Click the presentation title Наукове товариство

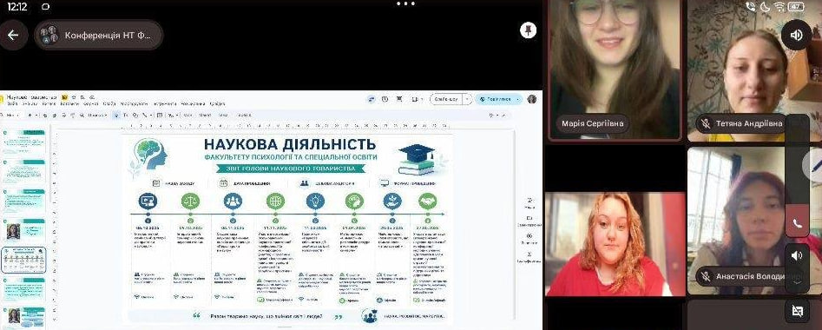click(32, 97)
